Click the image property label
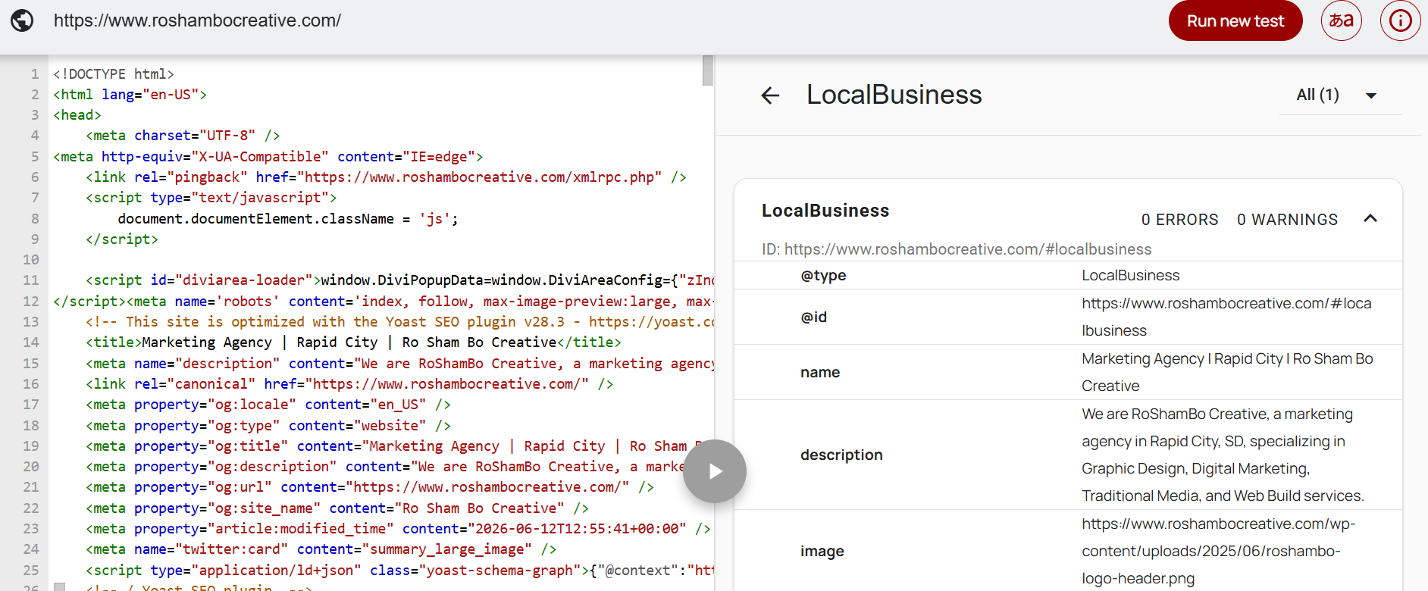This screenshot has width=1428, height=591. [x=822, y=551]
